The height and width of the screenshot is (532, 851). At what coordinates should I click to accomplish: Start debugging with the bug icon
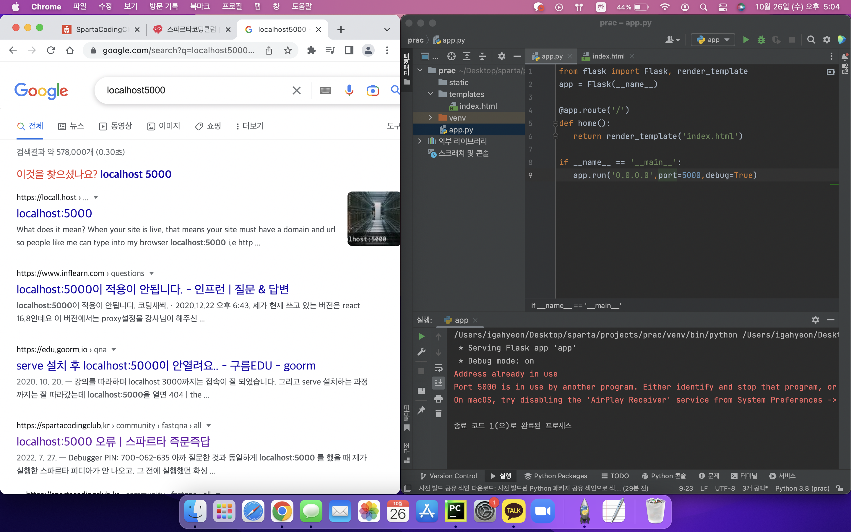click(761, 40)
